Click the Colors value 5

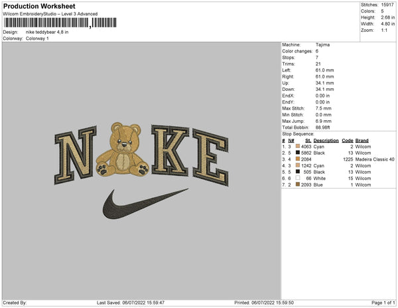tap(382, 11)
